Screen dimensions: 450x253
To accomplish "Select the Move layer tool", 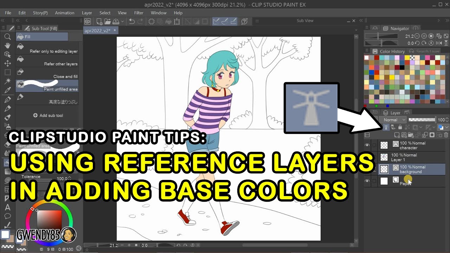I will coord(7,64).
